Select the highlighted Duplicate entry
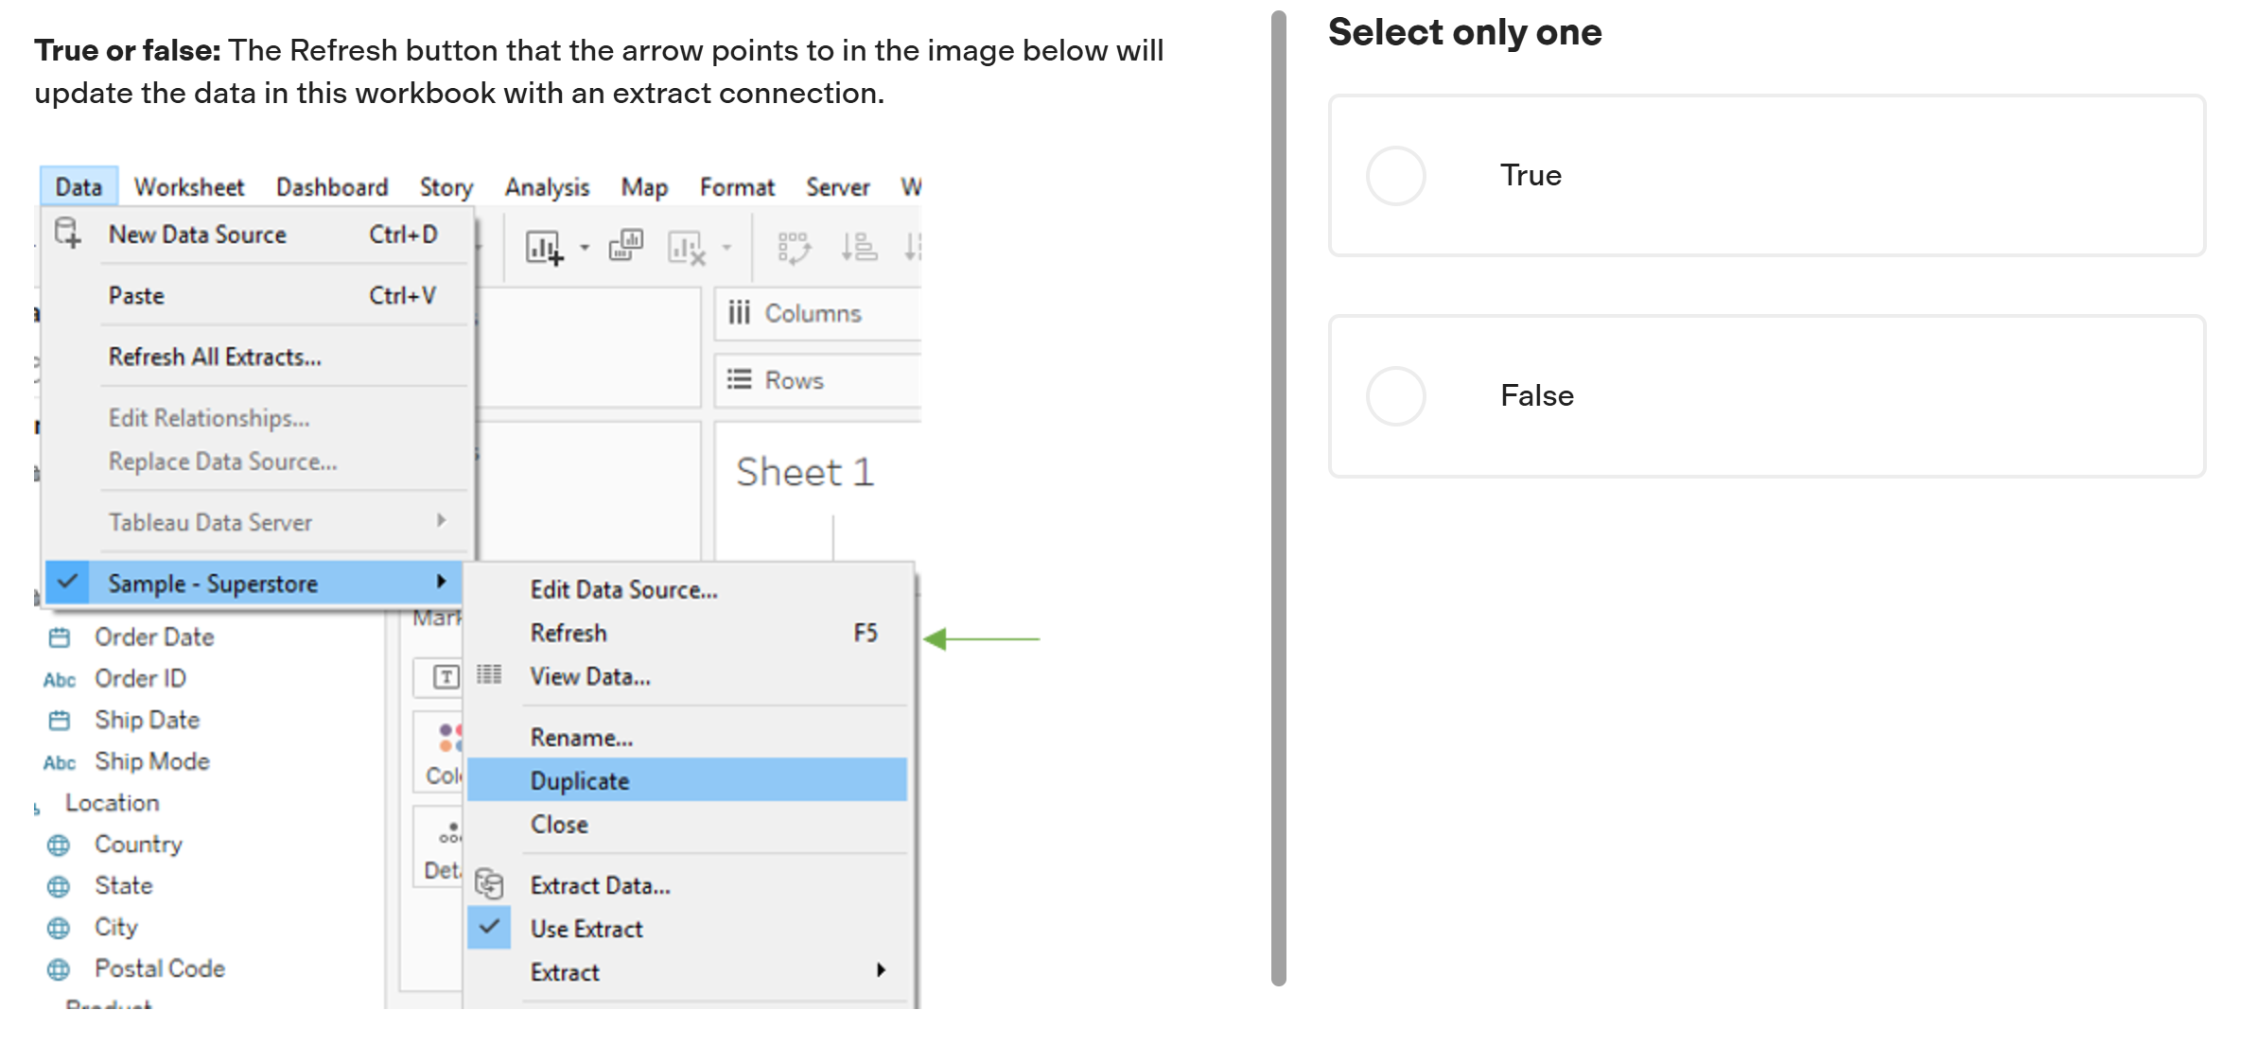This screenshot has width=2257, height=1063. tap(688, 781)
